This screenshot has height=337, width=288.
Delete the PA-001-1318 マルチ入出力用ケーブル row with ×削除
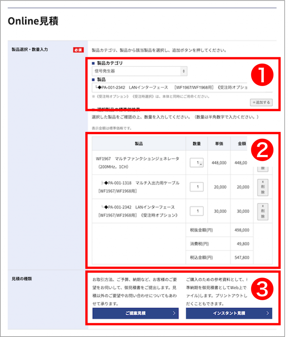tap(263, 187)
